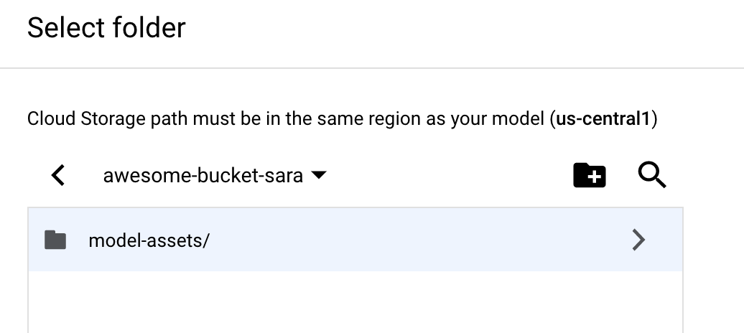
Task: Go back using the left arrow
Action: pos(59,175)
